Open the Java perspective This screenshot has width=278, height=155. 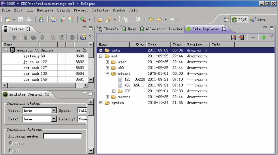point(258,20)
